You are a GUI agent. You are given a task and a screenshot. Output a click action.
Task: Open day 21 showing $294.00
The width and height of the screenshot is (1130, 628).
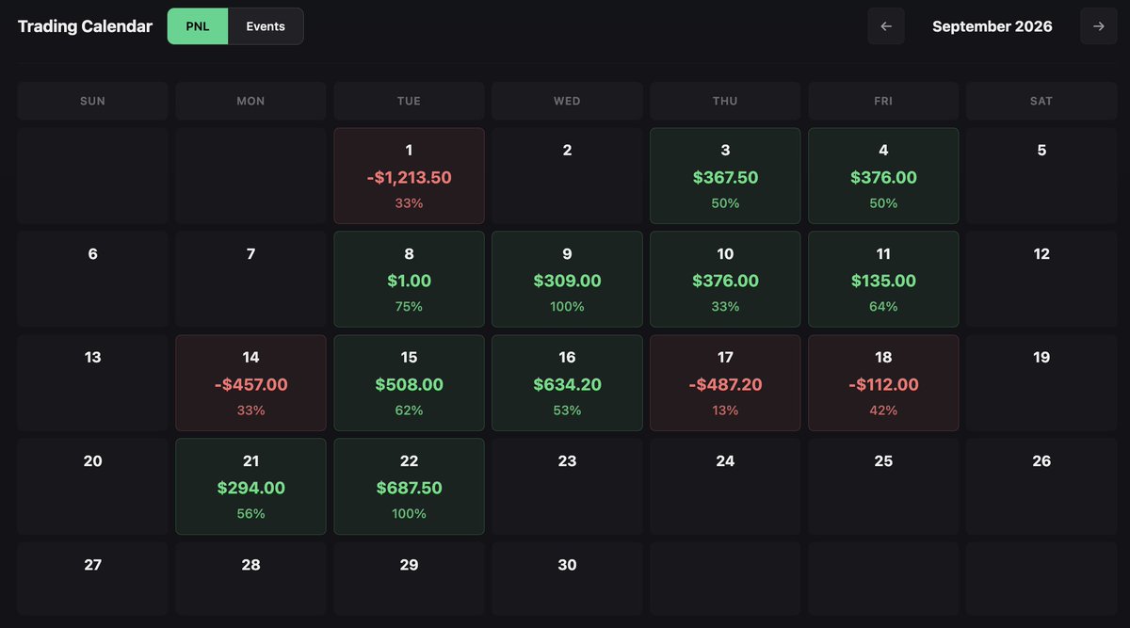(x=250, y=487)
